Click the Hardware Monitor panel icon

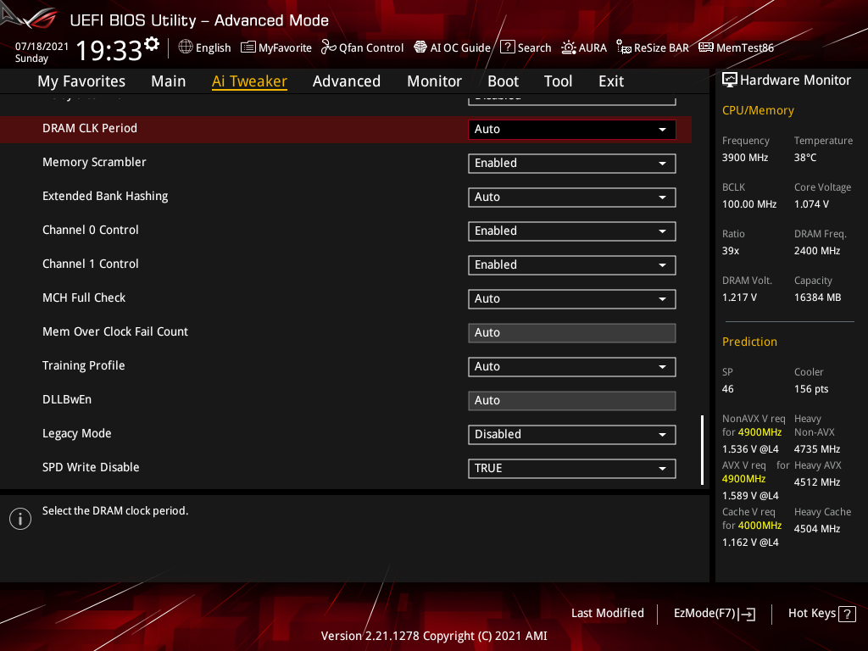coord(731,79)
